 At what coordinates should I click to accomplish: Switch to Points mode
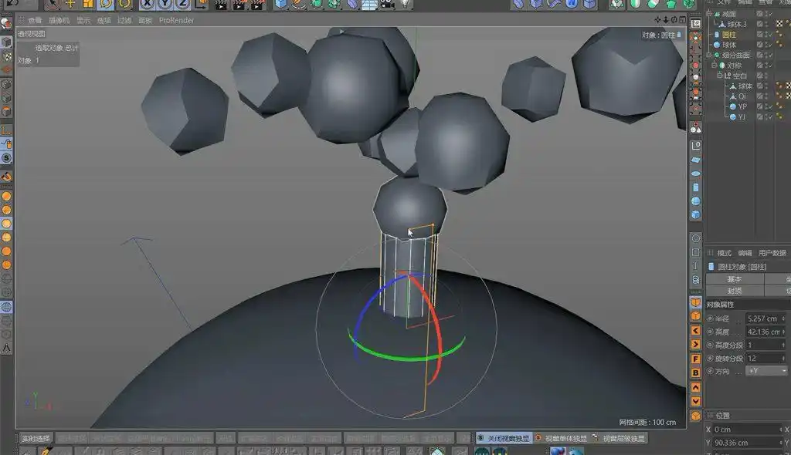click(x=6, y=85)
